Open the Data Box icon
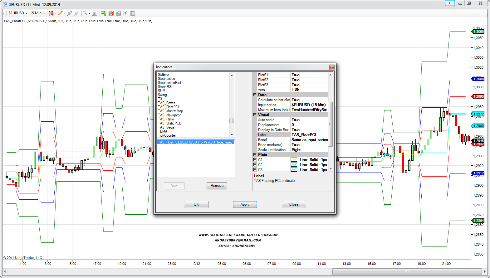Image resolution: width=490 pixels, height=278 pixels. click(95, 13)
